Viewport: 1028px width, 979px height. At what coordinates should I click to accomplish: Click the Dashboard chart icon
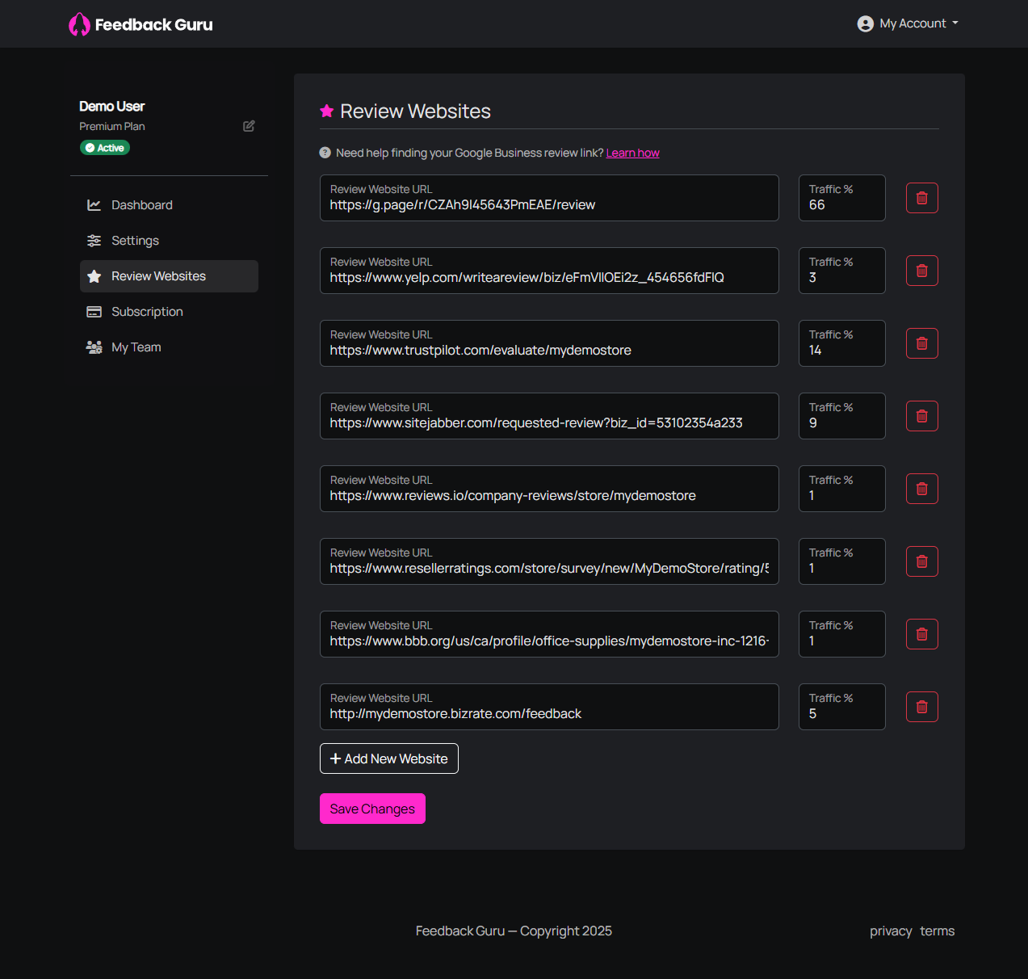pyautogui.click(x=94, y=205)
